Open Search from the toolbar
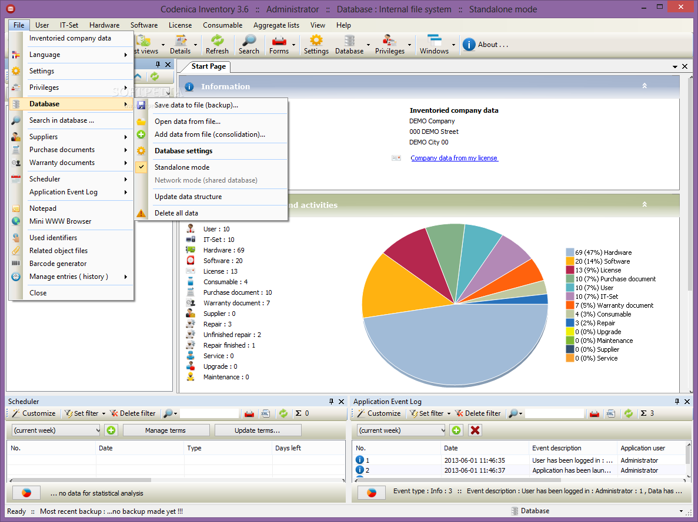 tap(249, 45)
